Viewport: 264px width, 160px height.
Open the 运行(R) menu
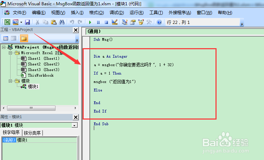[136, 13]
